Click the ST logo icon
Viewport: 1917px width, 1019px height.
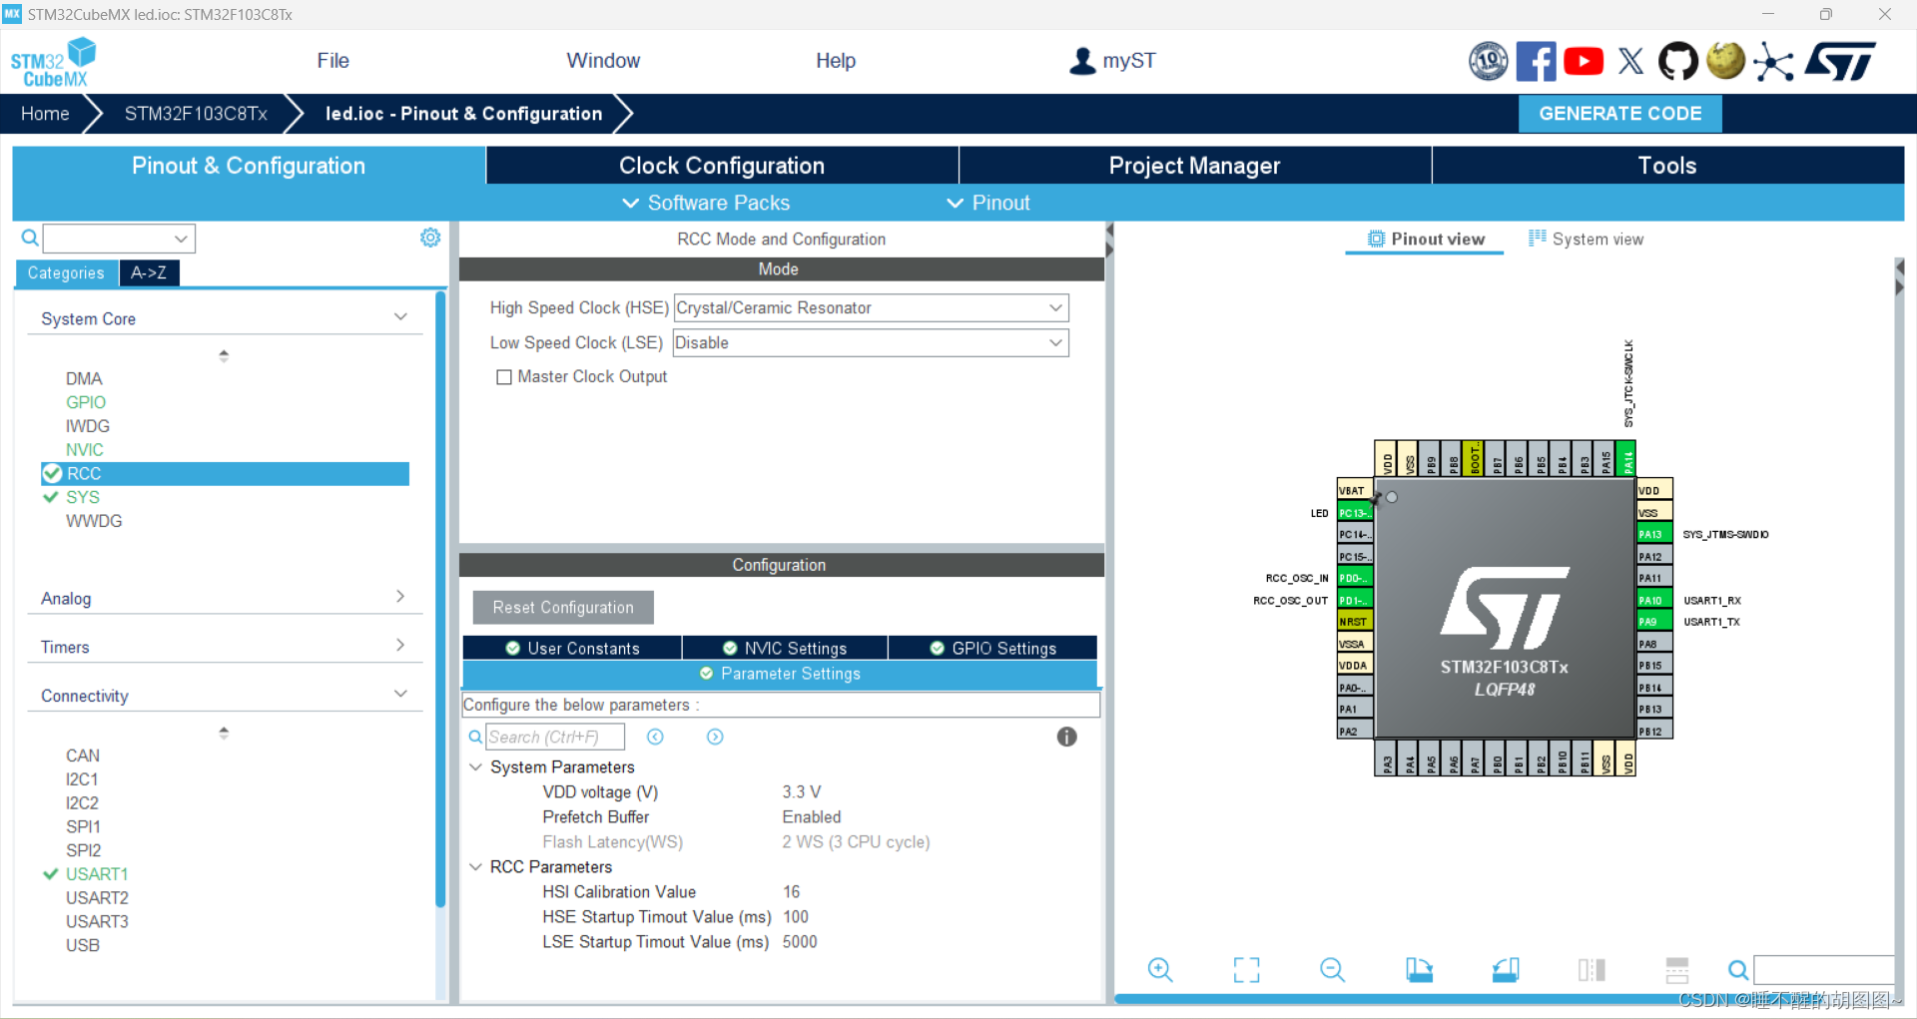click(x=1840, y=61)
